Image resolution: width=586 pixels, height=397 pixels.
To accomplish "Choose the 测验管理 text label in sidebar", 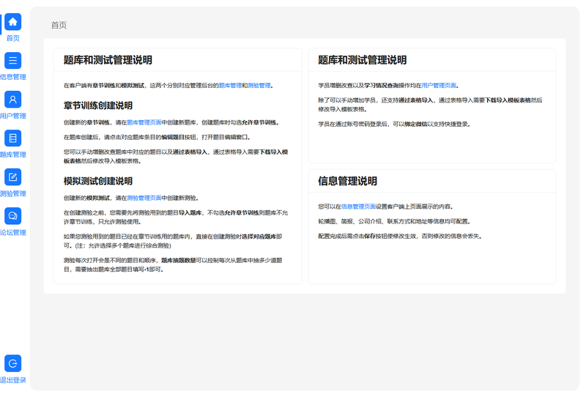I will click(12, 193).
